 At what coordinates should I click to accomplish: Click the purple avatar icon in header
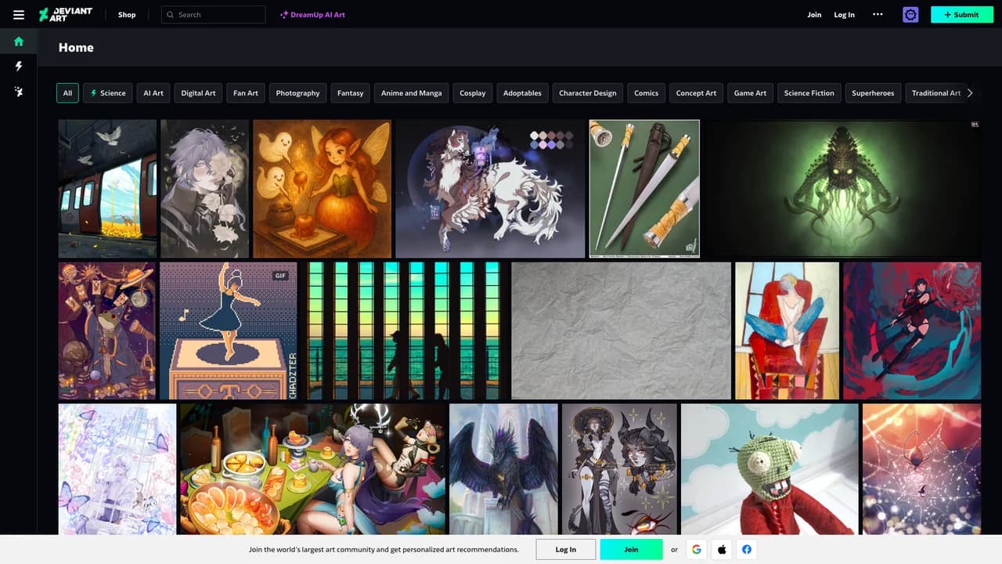[910, 15]
